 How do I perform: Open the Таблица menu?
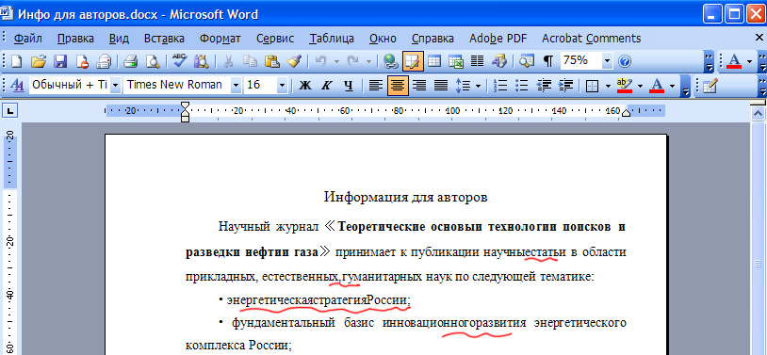coord(332,39)
